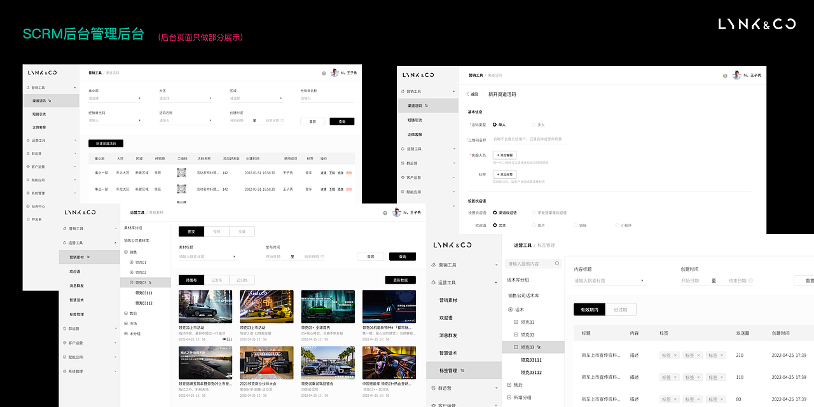
Task: Click the 新建渠道活码 button
Action: [x=106, y=143]
